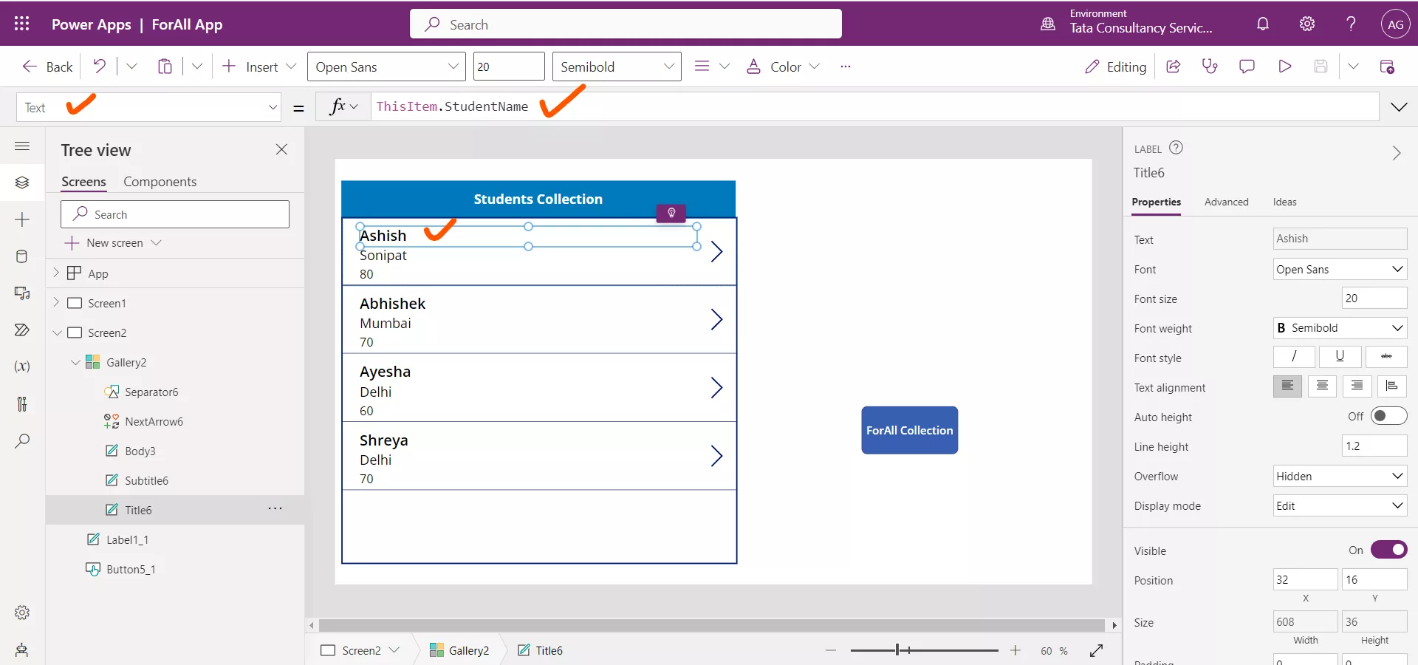
Task: Open the Data panel
Action: [22, 256]
